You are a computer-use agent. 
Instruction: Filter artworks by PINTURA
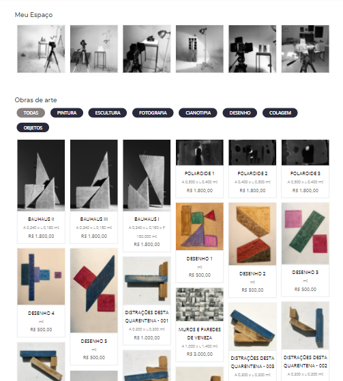tap(67, 112)
